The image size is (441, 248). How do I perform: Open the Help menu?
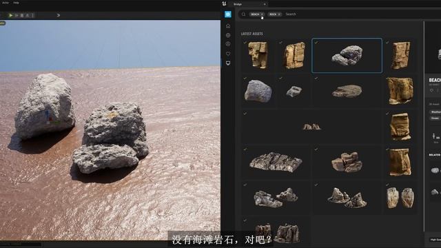[17, 3]
